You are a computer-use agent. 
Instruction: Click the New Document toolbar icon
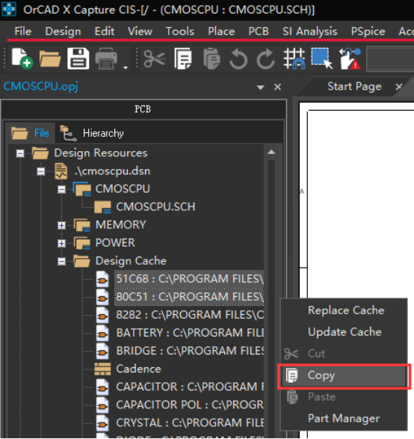point(22,58)
